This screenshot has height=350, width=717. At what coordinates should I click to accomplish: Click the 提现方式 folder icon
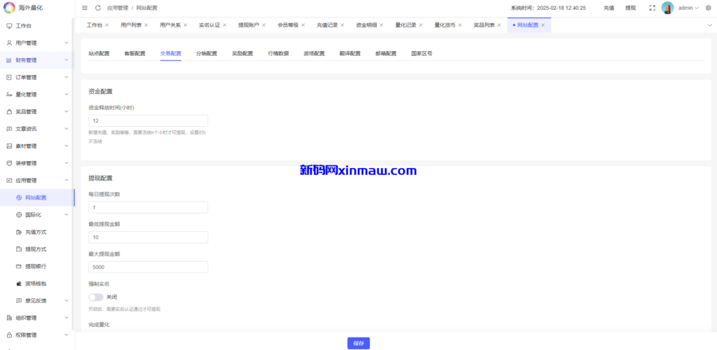tap(19, 249)
